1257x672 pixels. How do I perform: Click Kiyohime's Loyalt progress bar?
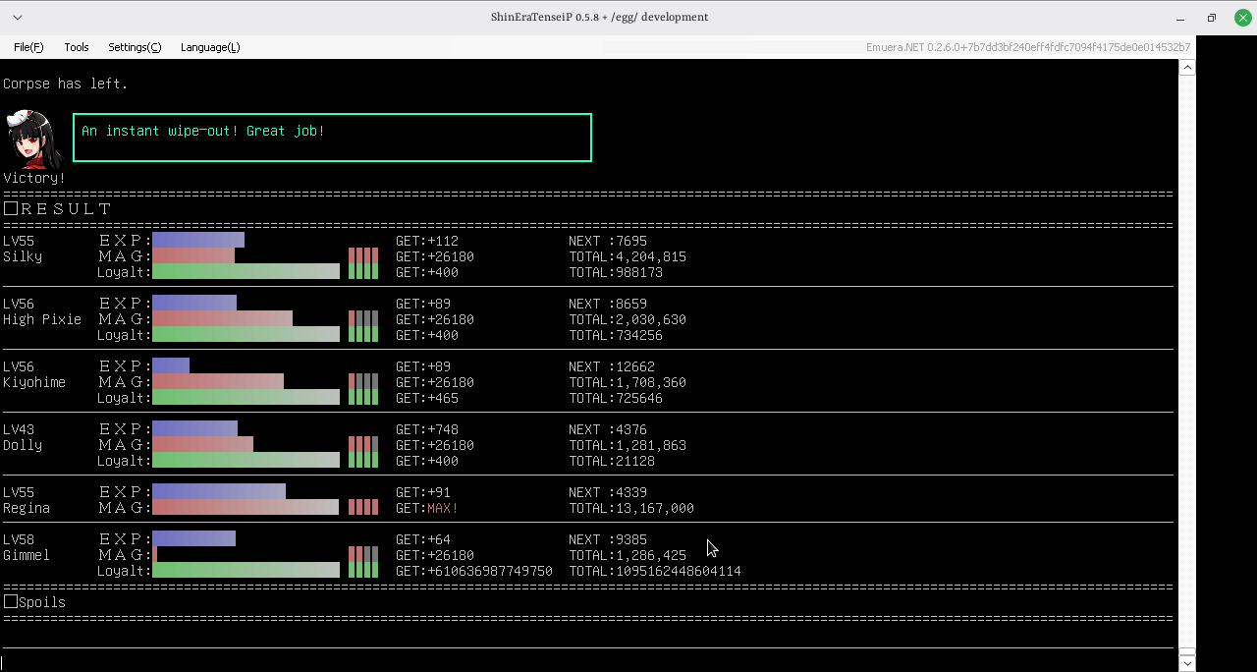tap(246, 397)
